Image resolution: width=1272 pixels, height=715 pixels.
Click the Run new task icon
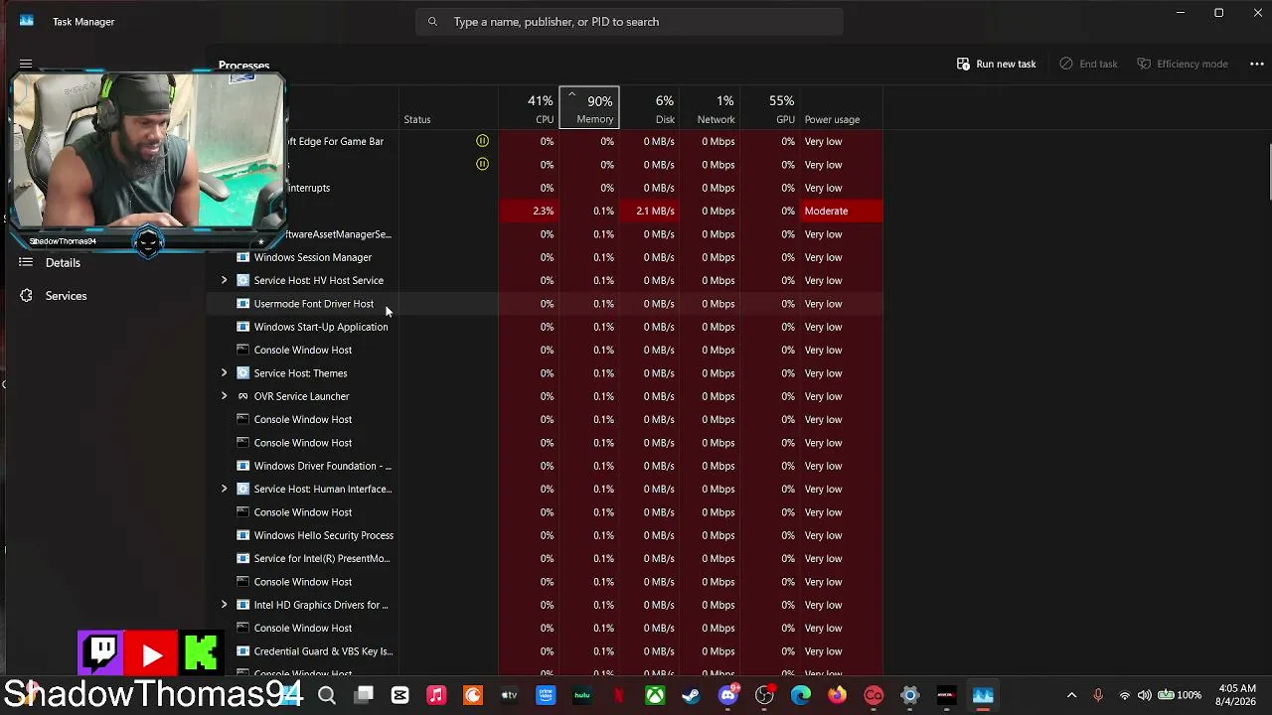(x=963, y=64)
